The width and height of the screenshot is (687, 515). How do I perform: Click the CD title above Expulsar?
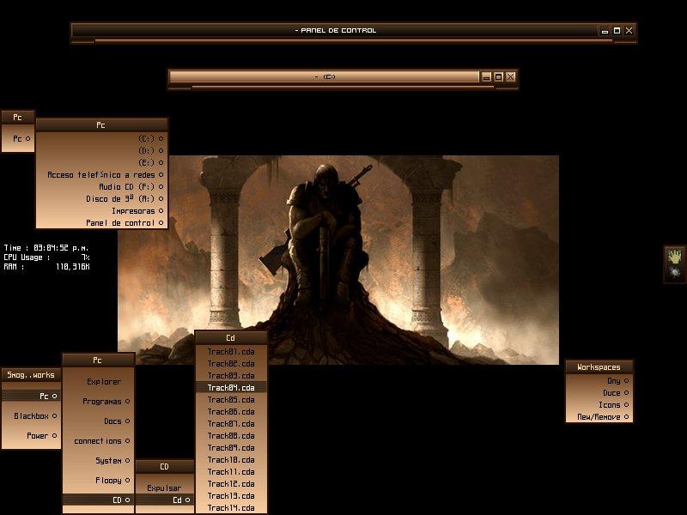coord(164,466)
